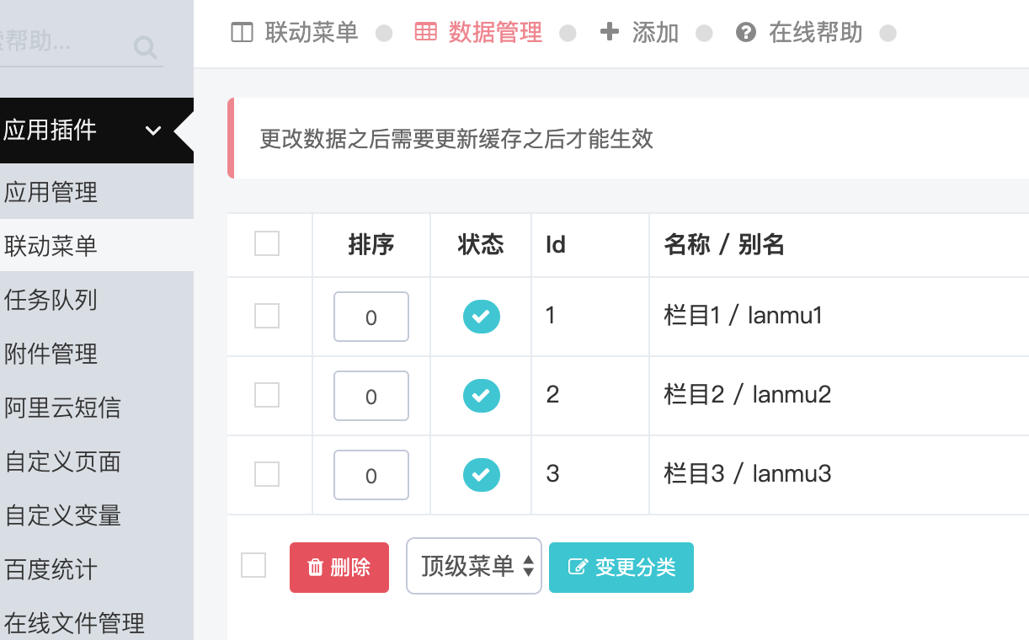Toggle status check icon for 栏目3
Image resolution: width=1029 pixels, height=640 pixels.
point(482,475)
